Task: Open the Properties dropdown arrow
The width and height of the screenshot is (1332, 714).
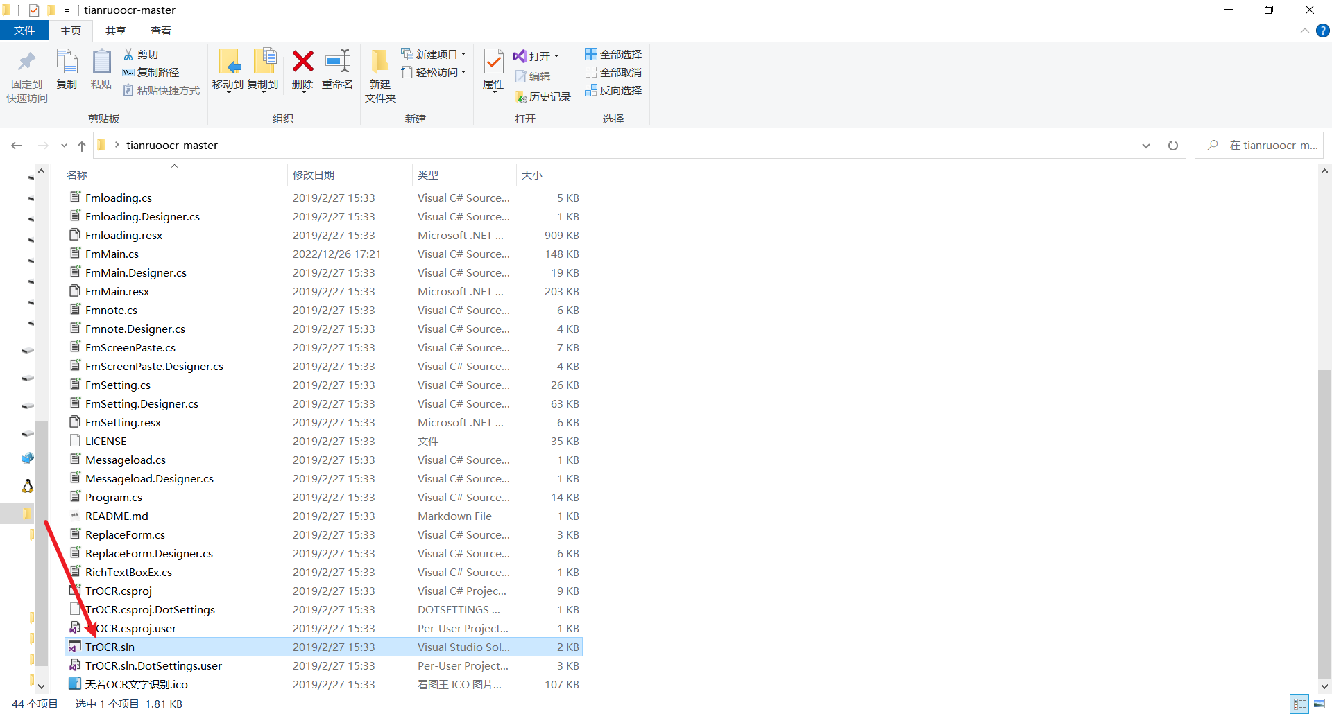Action: 493,92
